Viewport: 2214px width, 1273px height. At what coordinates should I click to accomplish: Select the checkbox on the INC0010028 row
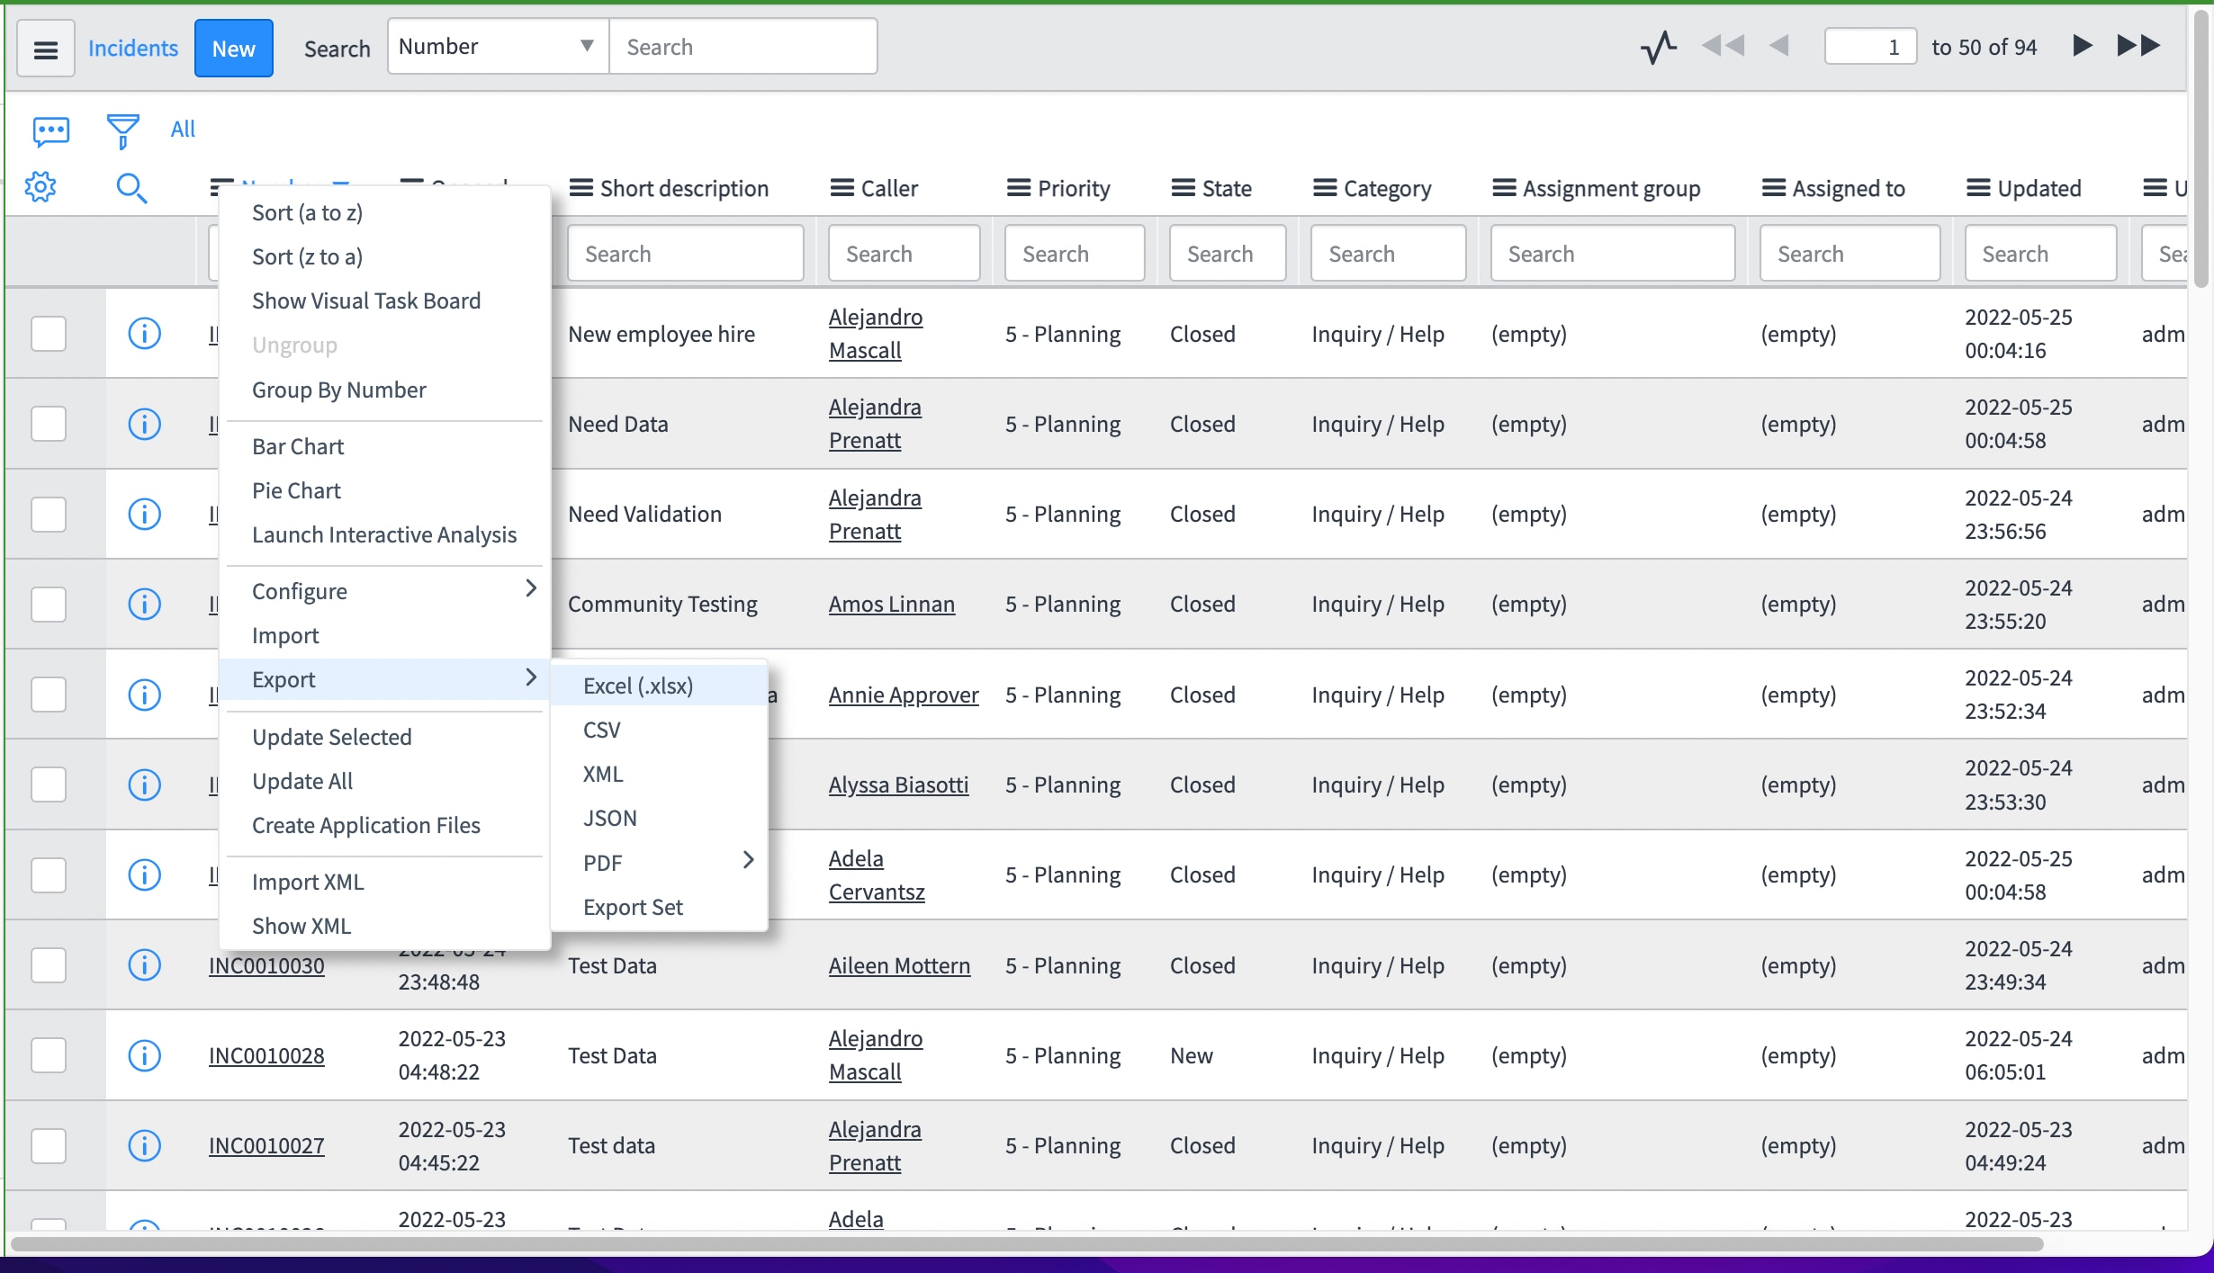[x=49, y=1055]
